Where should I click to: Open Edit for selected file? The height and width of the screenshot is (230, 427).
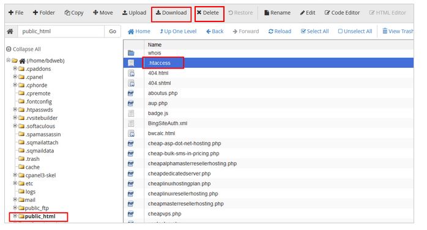click(308, 13)
